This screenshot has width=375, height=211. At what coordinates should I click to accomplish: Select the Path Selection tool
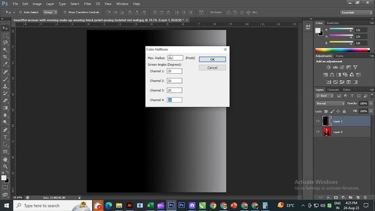coord(5,144)
